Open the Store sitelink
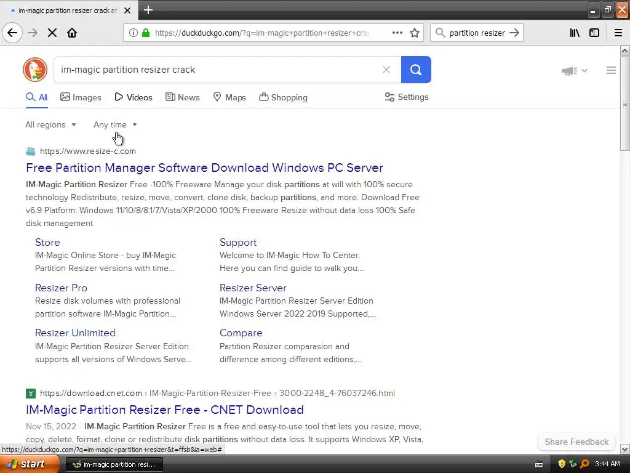Screen dimensions: 630x473 (47, 242)
